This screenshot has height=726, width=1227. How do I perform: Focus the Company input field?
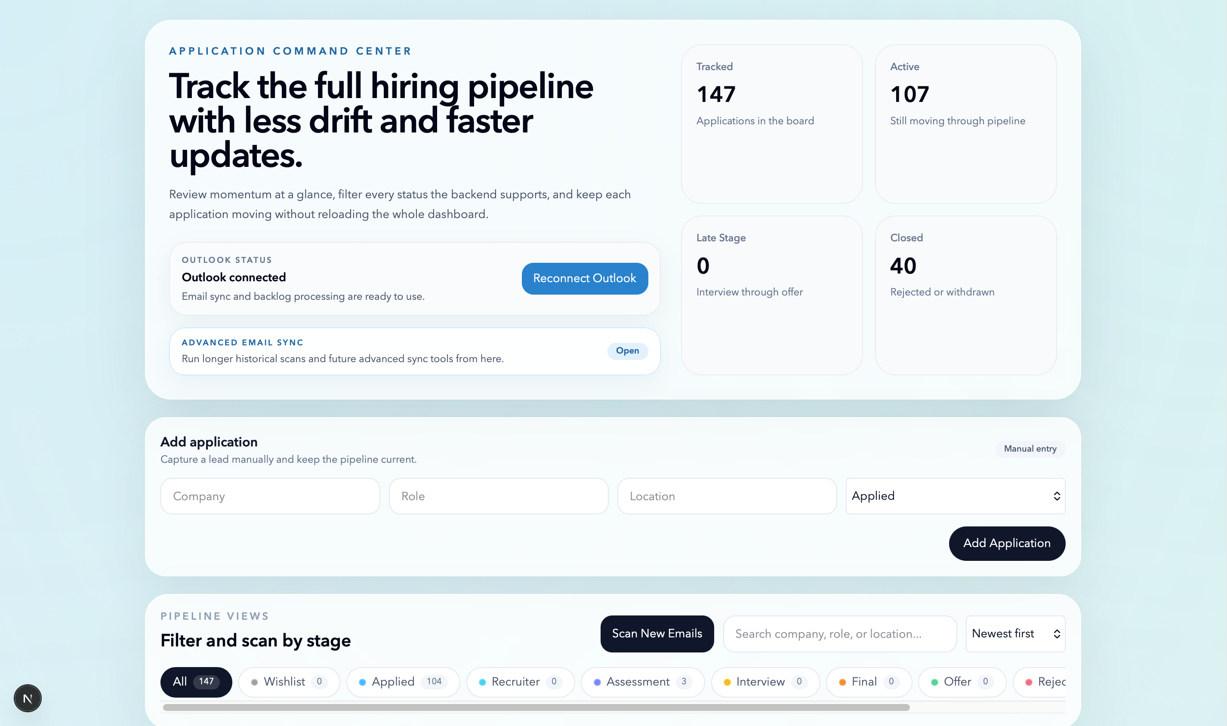point(270,496)
